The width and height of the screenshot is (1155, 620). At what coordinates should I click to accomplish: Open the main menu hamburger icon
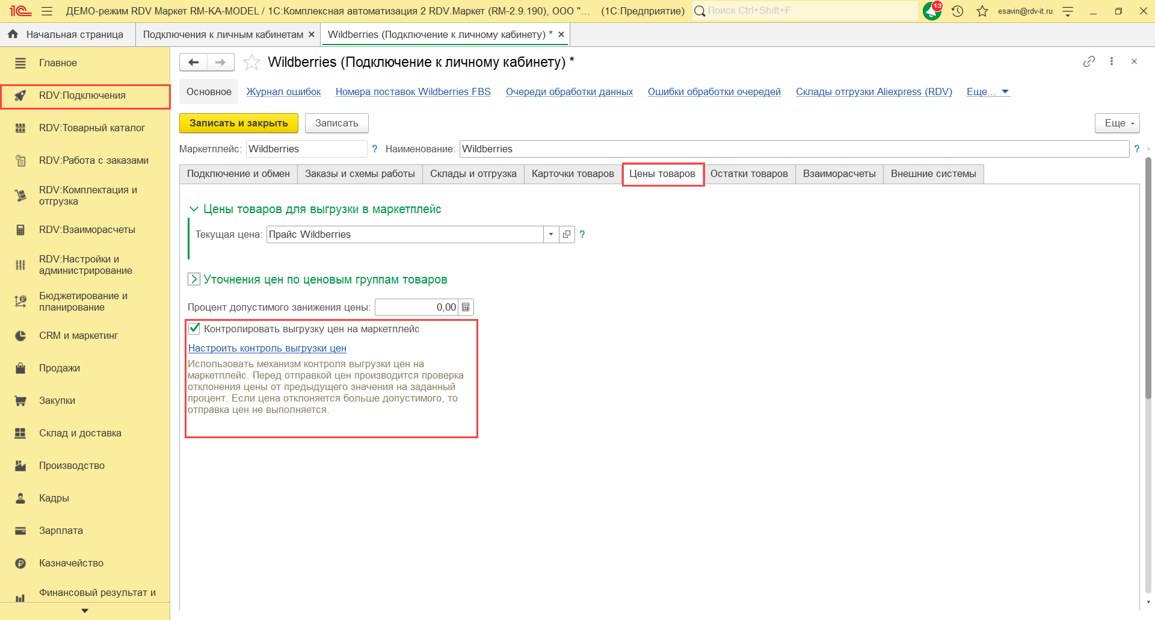click(x=47, y=11)
